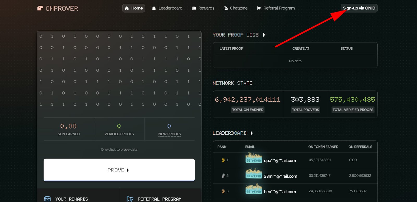
Task: Click the Diamond badge of rank 2 user
Action: (254, 174)
